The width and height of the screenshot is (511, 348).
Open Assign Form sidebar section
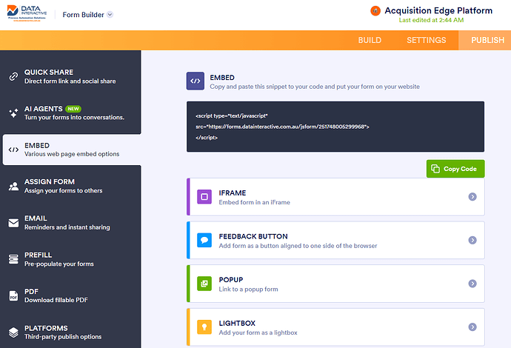click(x=72, y=186)
